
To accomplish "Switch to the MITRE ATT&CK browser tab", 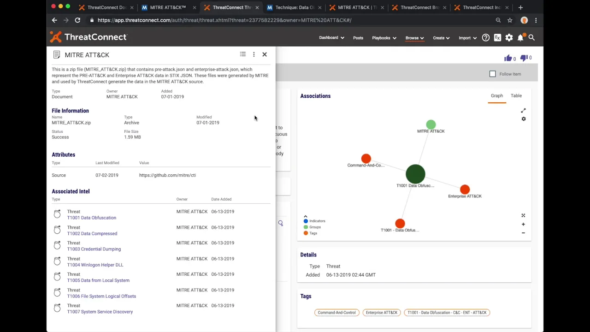I will click(168, 7).
